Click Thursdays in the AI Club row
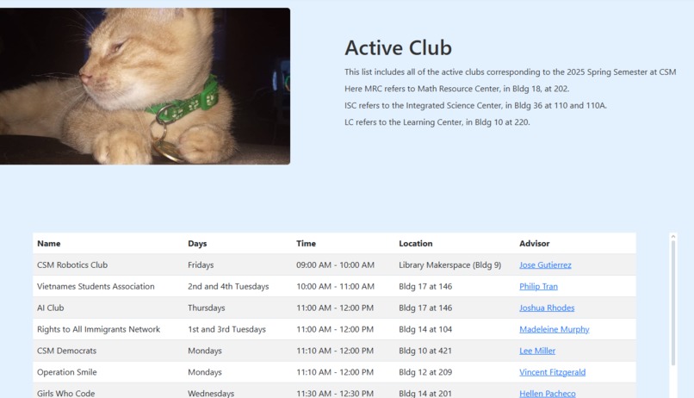The image size is (694, 398). click(x=207, y=308)
